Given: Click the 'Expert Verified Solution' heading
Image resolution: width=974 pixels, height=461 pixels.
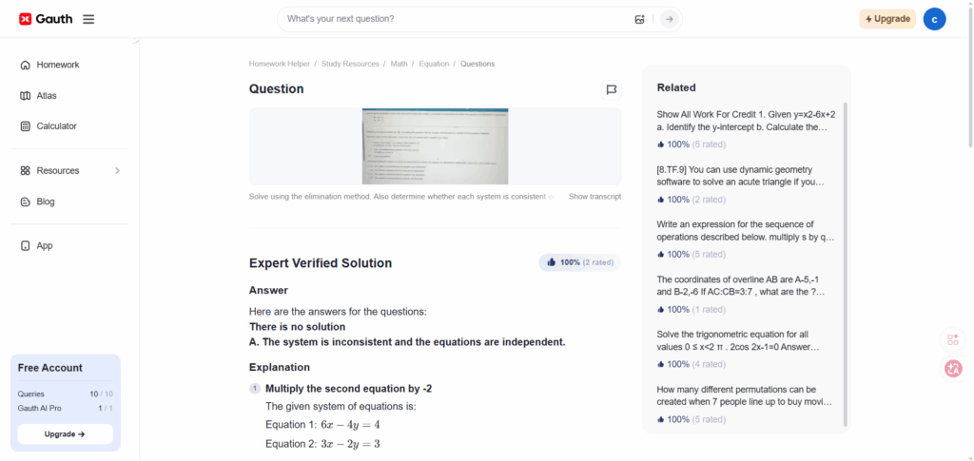Looking at the screenshot, I should click(321, 263).
